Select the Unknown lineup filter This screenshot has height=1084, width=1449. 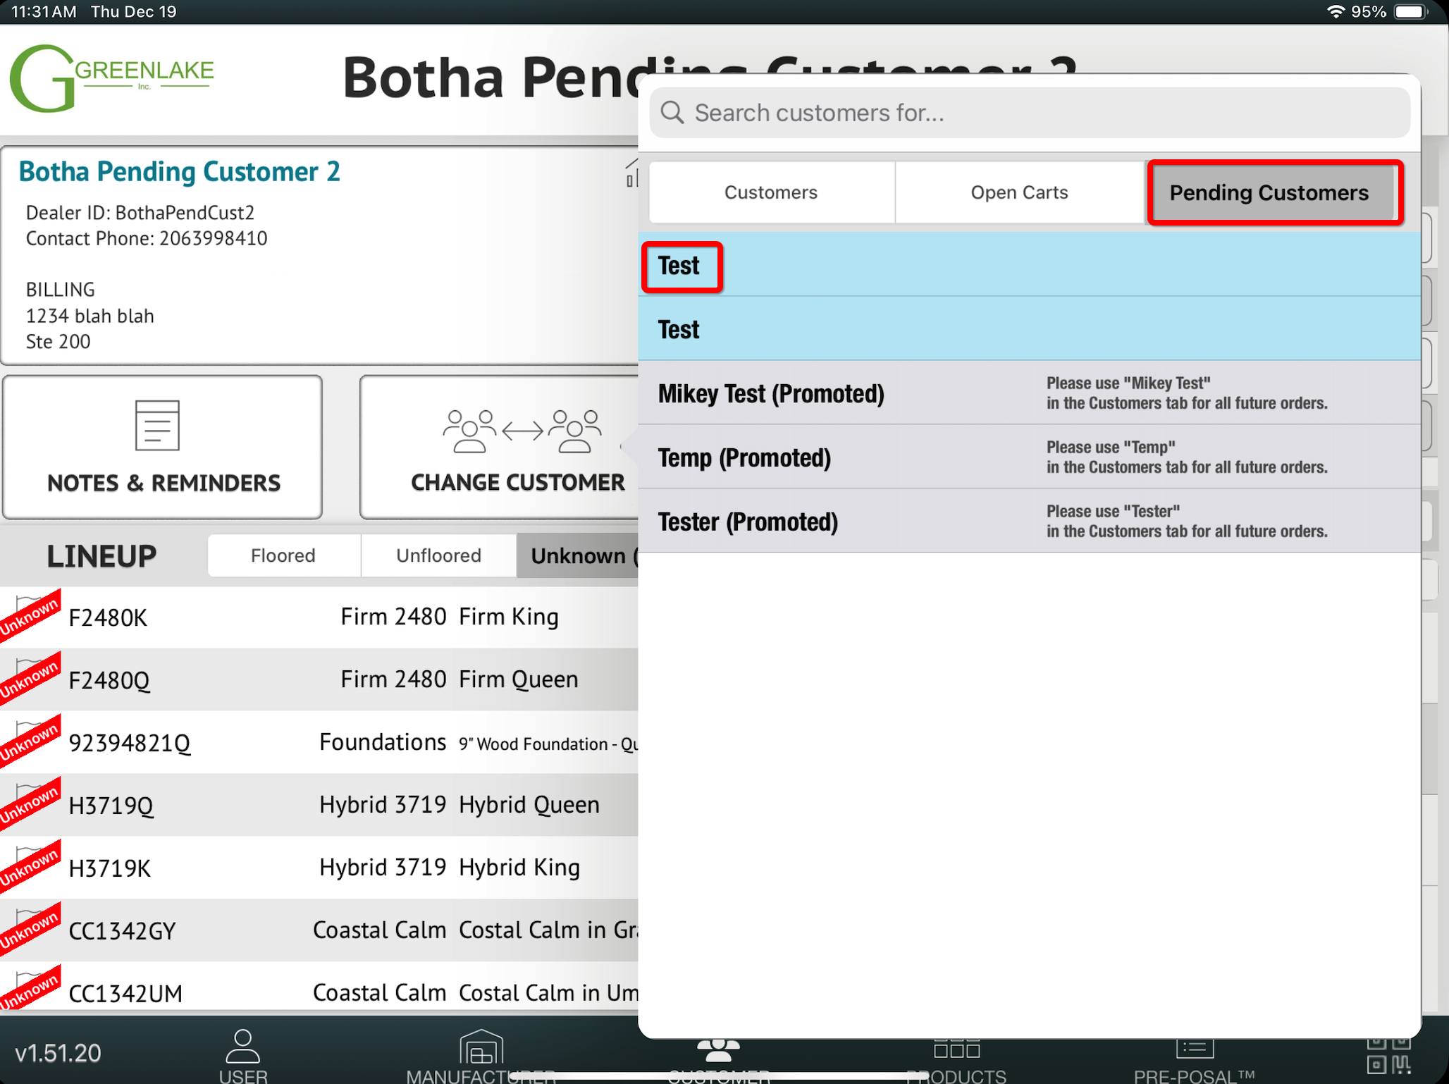578,556
